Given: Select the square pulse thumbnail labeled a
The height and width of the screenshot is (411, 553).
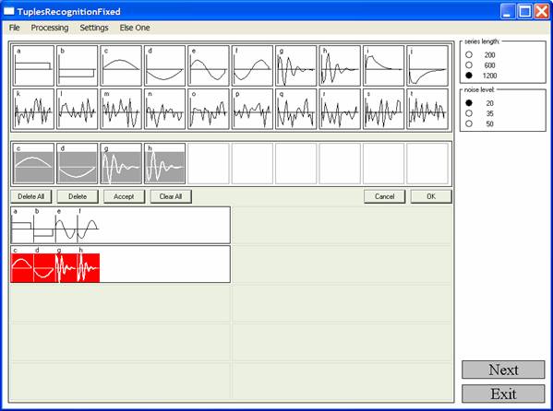Looking at the screenshot, I should point(33,65).
